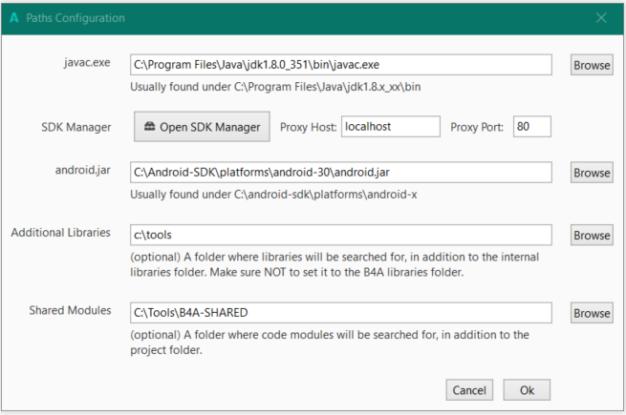
Task: Click the Proxy Port field
Action: pos(531,126)
